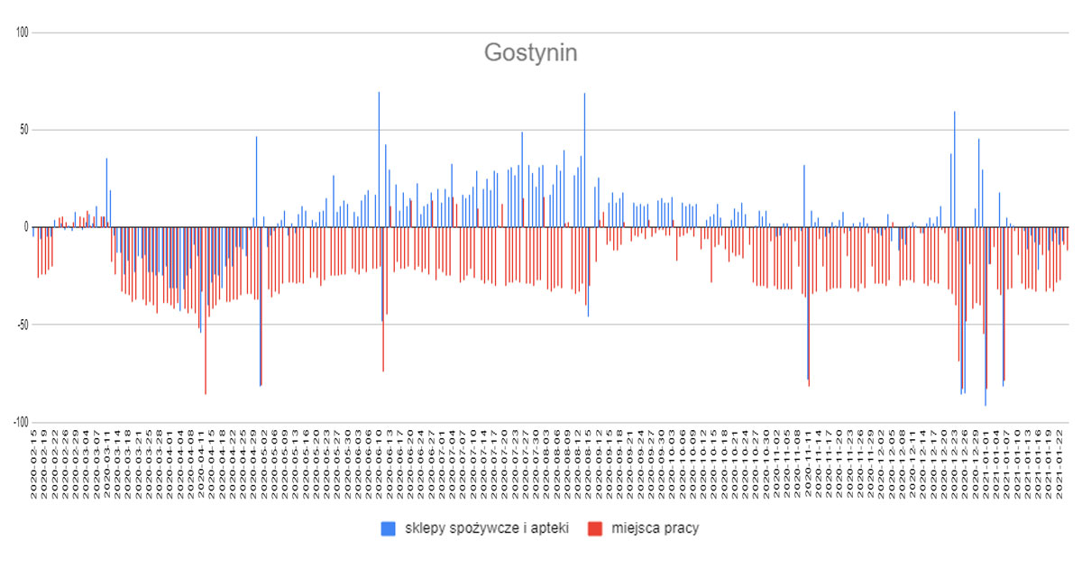
Task: Select the "miejsca pracy" legend label
Action: 656,529
